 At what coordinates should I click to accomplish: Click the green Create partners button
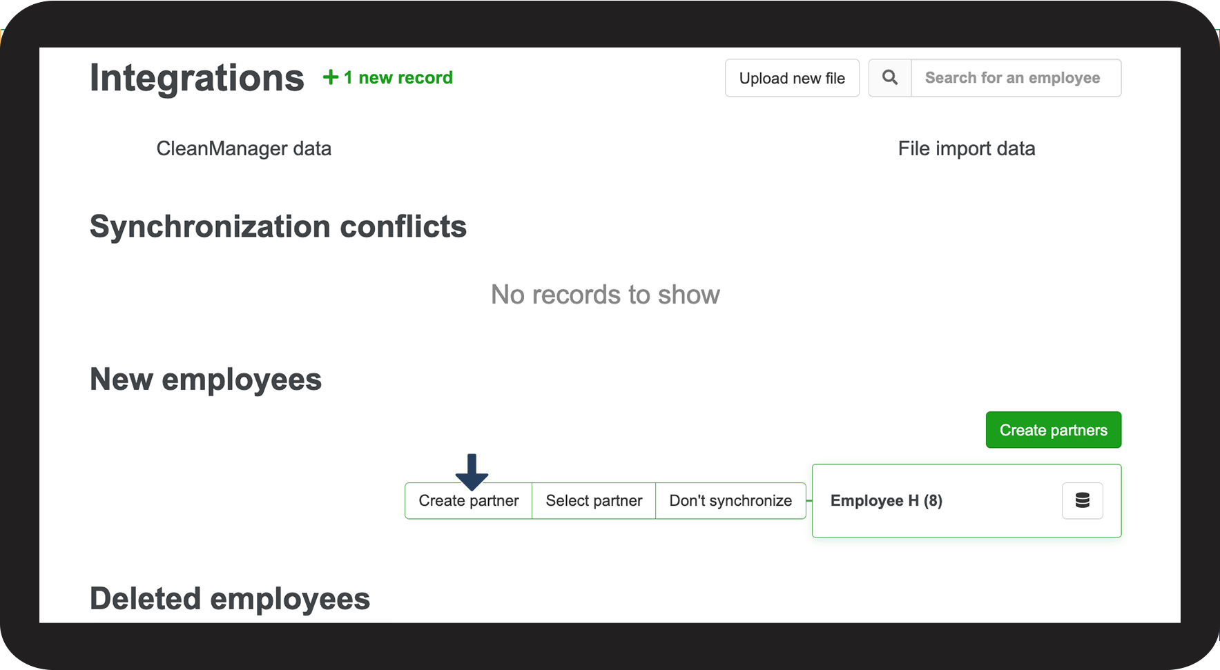pos(1053,430)
